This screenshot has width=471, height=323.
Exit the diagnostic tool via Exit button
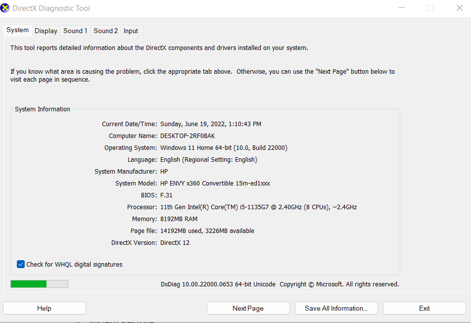click(x=424, y=308)
